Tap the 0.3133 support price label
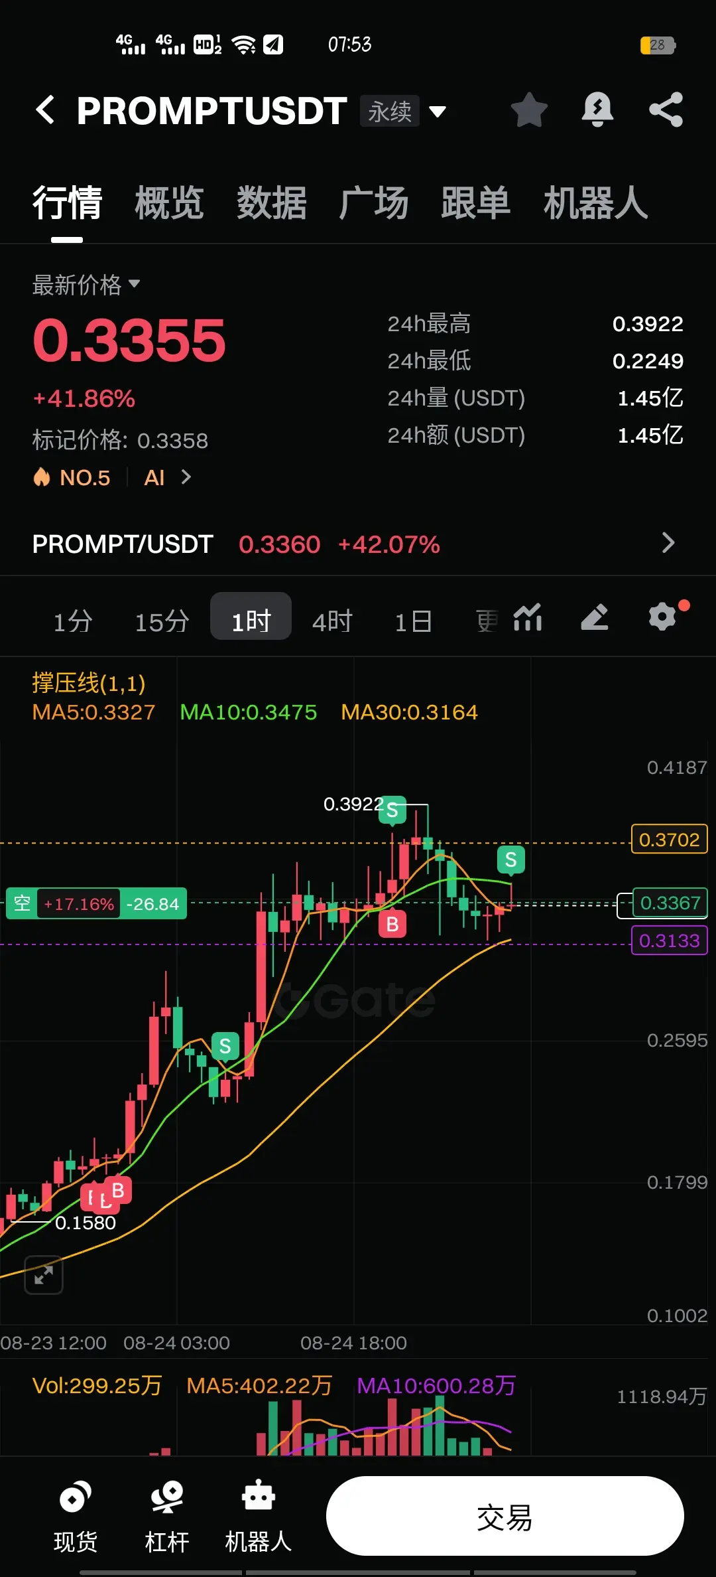 tap(670, 940)
